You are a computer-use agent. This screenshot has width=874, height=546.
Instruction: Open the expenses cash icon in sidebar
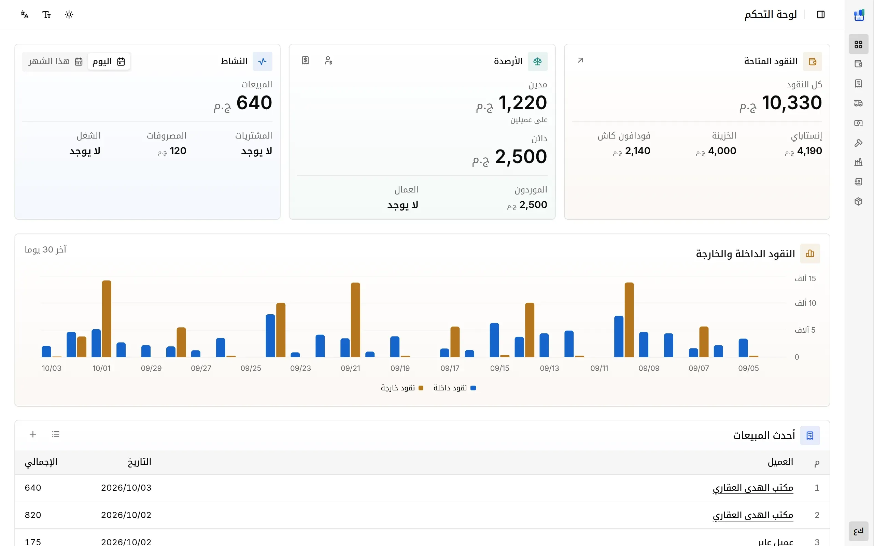(858, 123)
